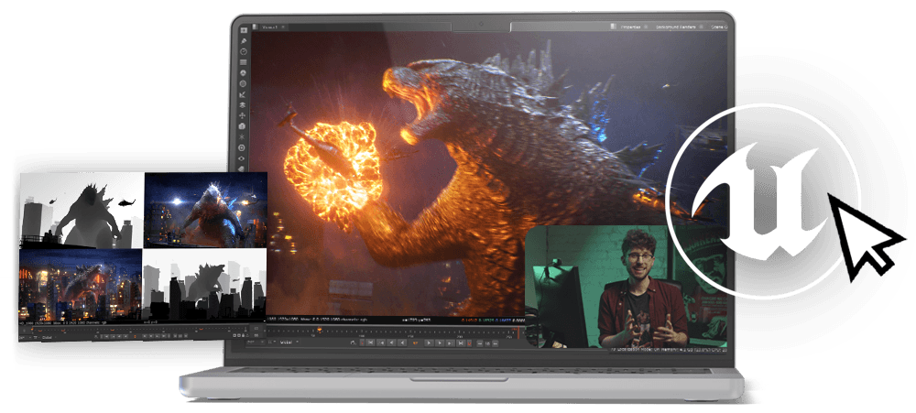Close the Properties tab

coord(646,27)
